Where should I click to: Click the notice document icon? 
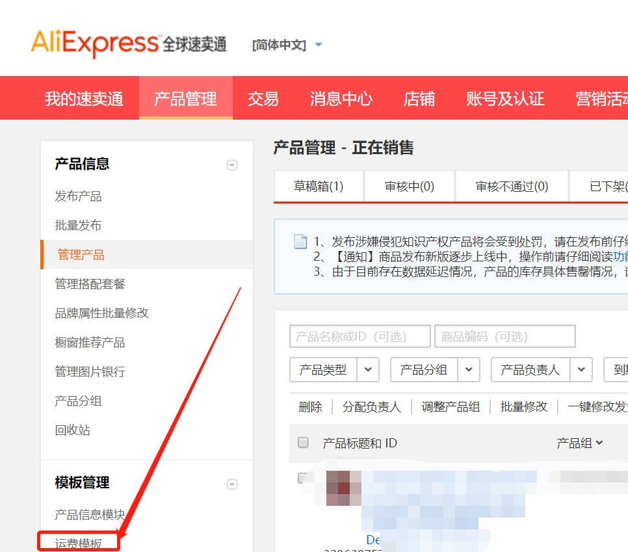coord(300,242)
